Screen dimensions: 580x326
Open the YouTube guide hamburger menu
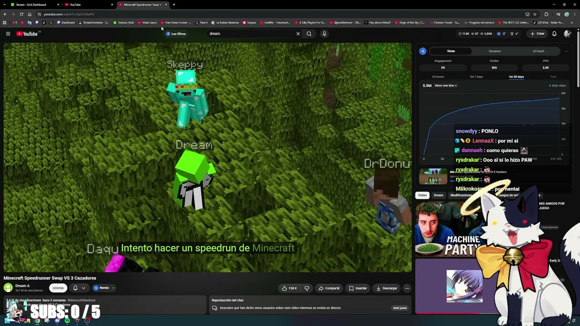tap(8, 34)
